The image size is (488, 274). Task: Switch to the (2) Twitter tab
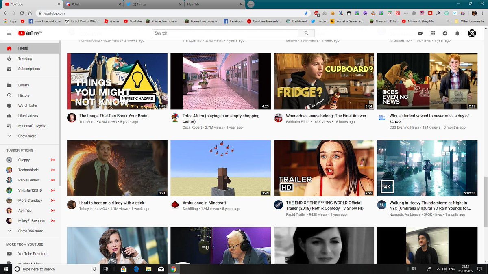(x=154, y=4)
